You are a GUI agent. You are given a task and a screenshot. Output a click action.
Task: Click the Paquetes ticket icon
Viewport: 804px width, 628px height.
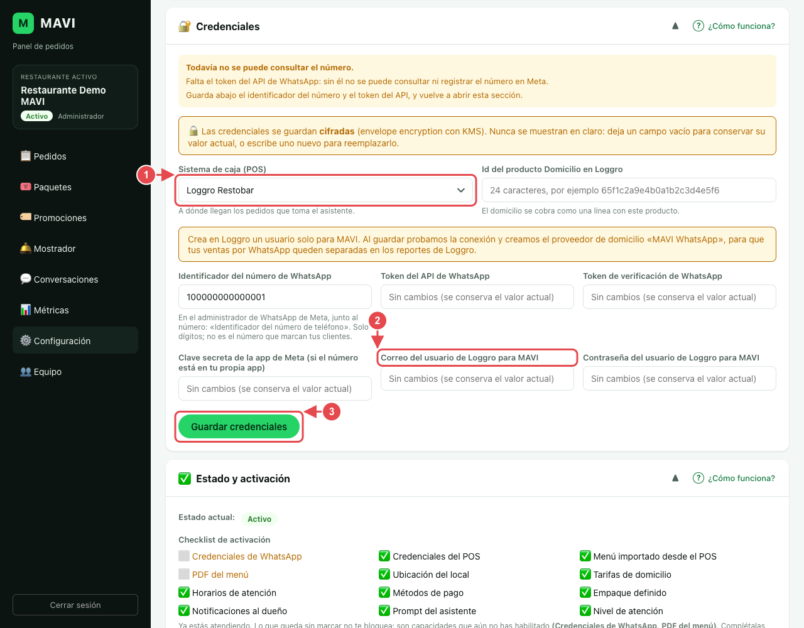[x=26, y=187]
